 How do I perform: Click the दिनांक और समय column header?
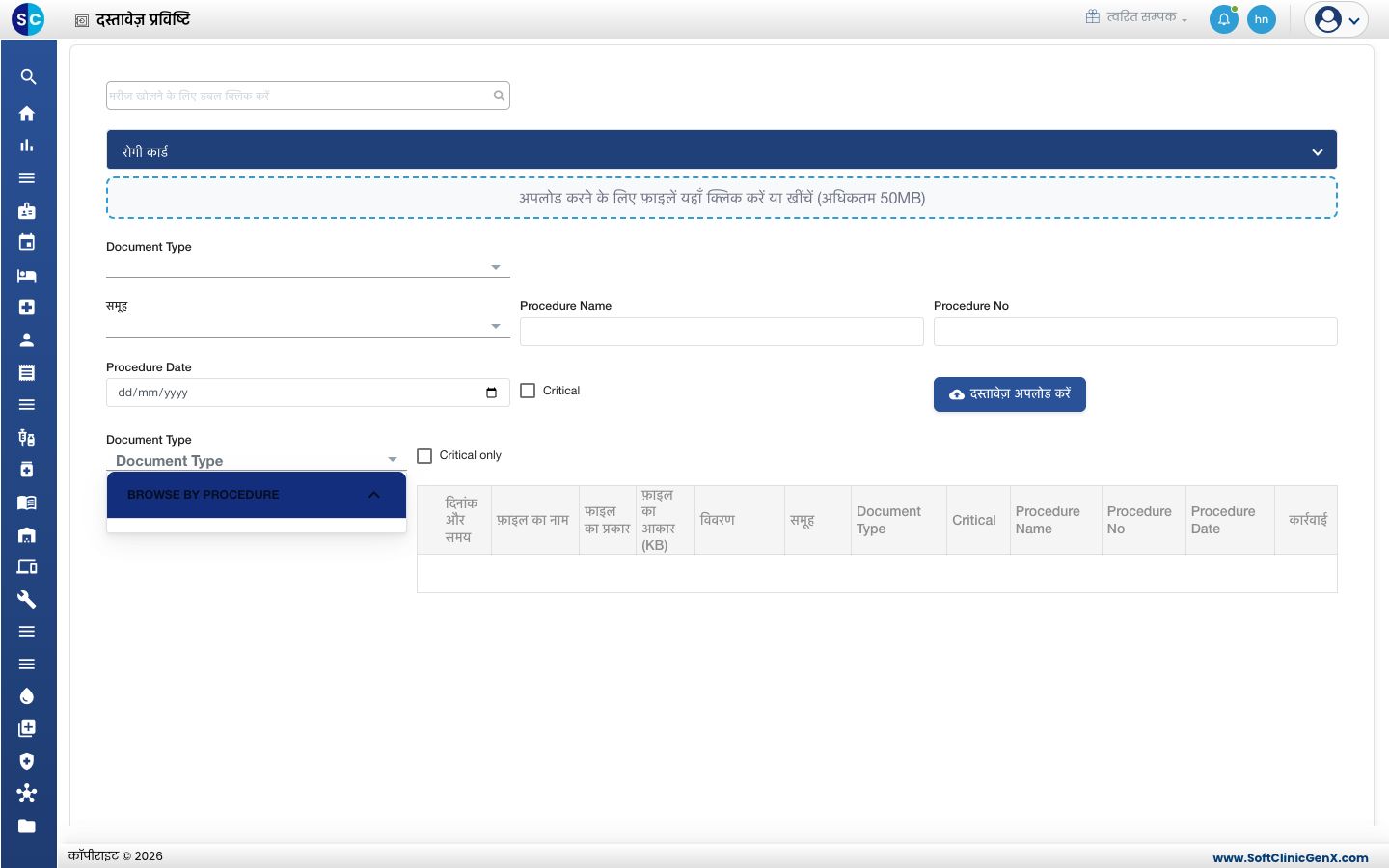454,520
